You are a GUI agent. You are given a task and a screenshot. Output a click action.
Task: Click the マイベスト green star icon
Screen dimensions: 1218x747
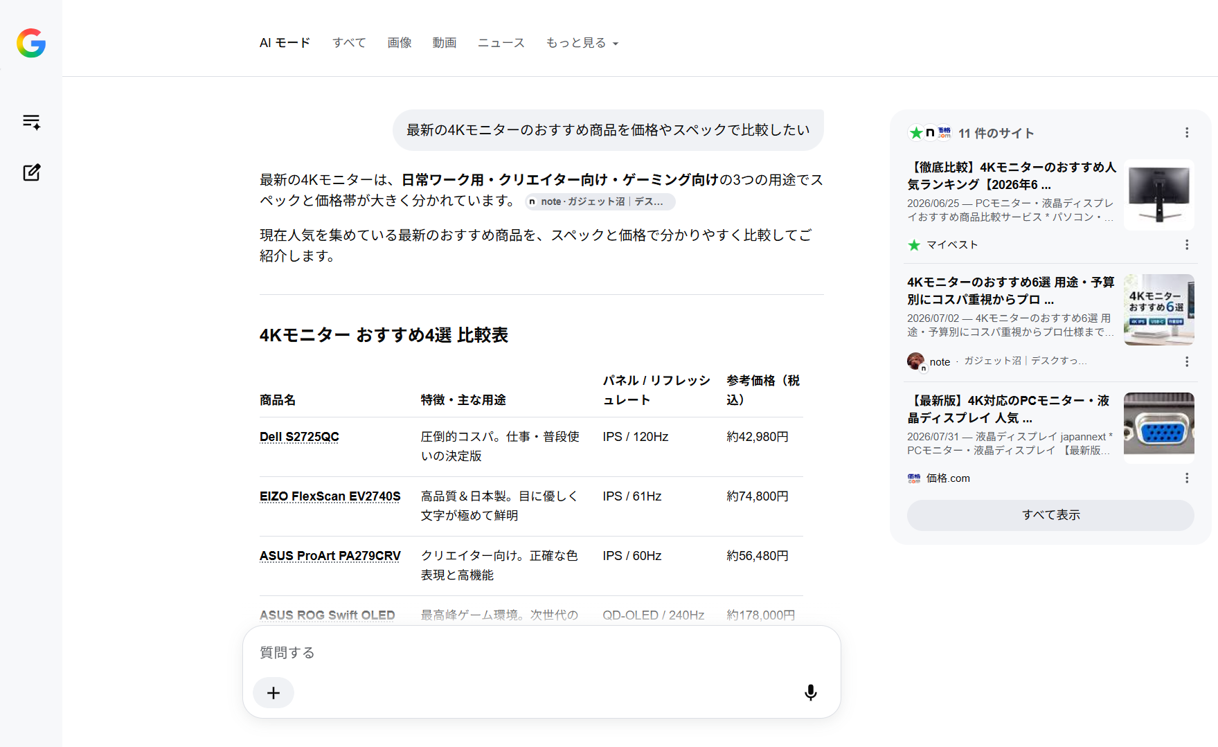(914, 245)
